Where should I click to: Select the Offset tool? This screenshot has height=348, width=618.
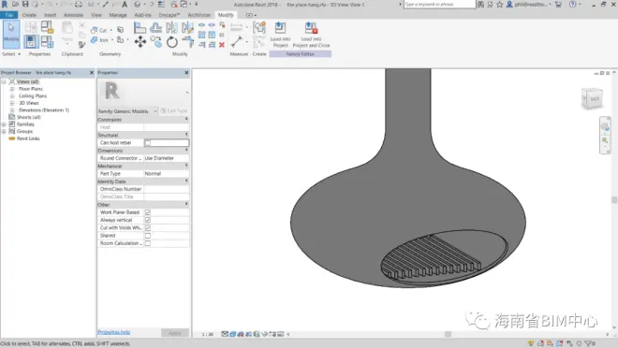155,27
